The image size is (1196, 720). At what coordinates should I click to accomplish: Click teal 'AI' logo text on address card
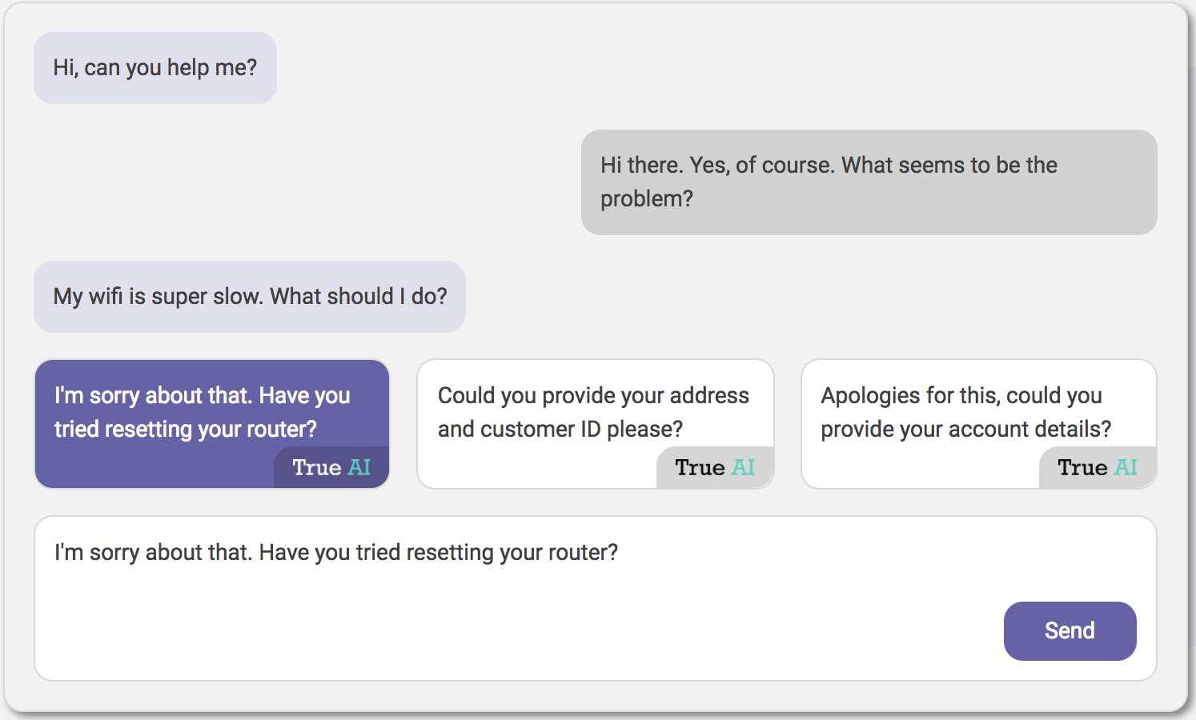[x=744, y=467]
